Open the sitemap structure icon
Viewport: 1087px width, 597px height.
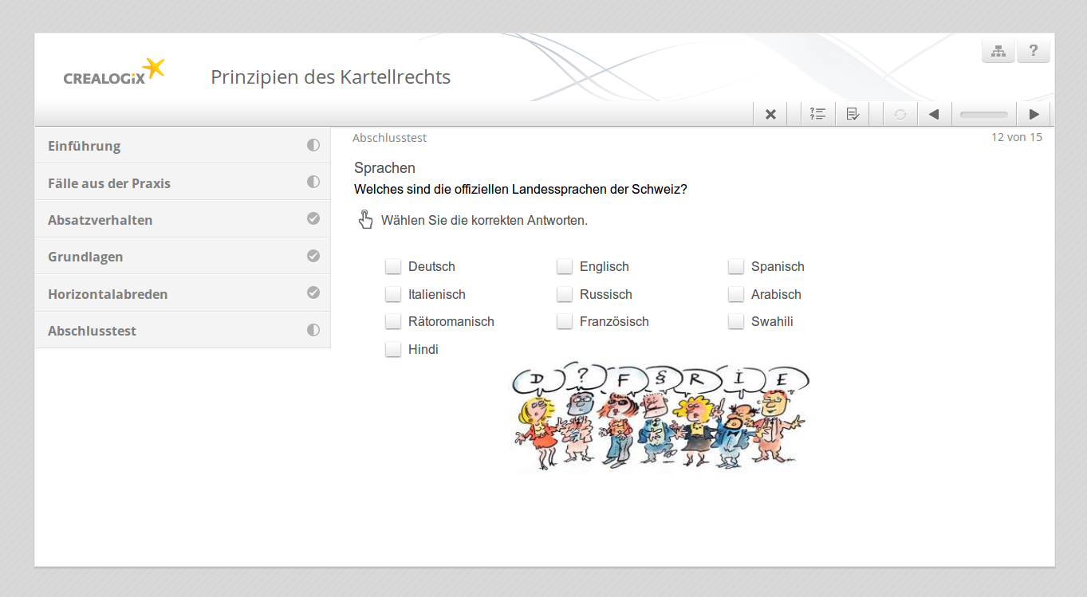coord(998,51)
